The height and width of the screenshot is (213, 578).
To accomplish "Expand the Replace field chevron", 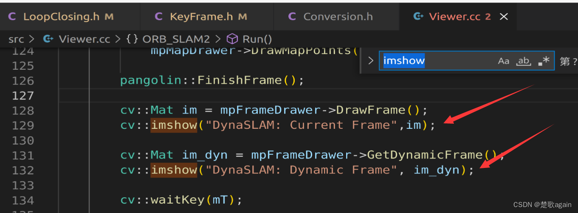I will click(x=370, y=61).
